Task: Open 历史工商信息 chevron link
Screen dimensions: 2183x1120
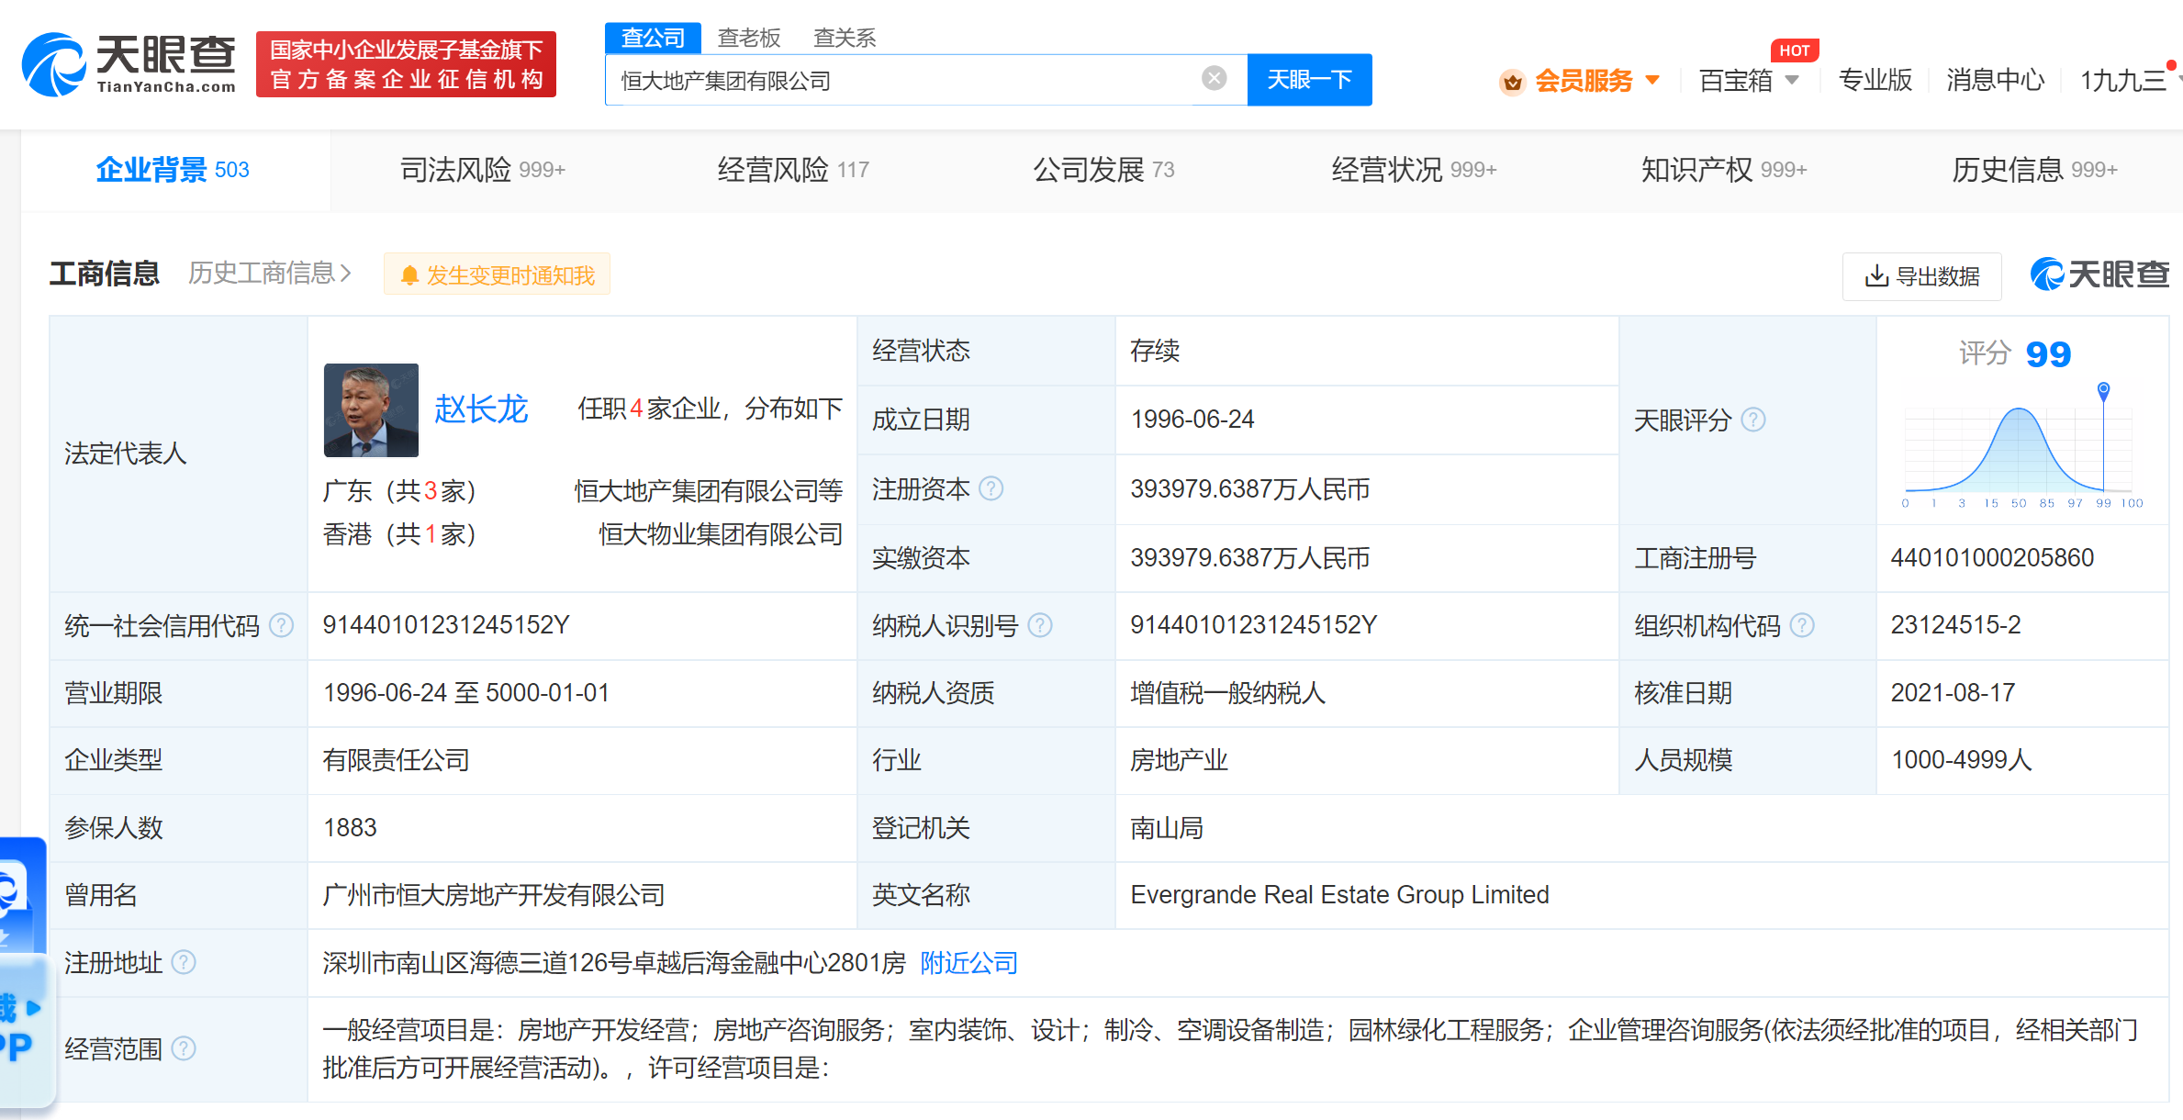Action: tap(270, 274)
